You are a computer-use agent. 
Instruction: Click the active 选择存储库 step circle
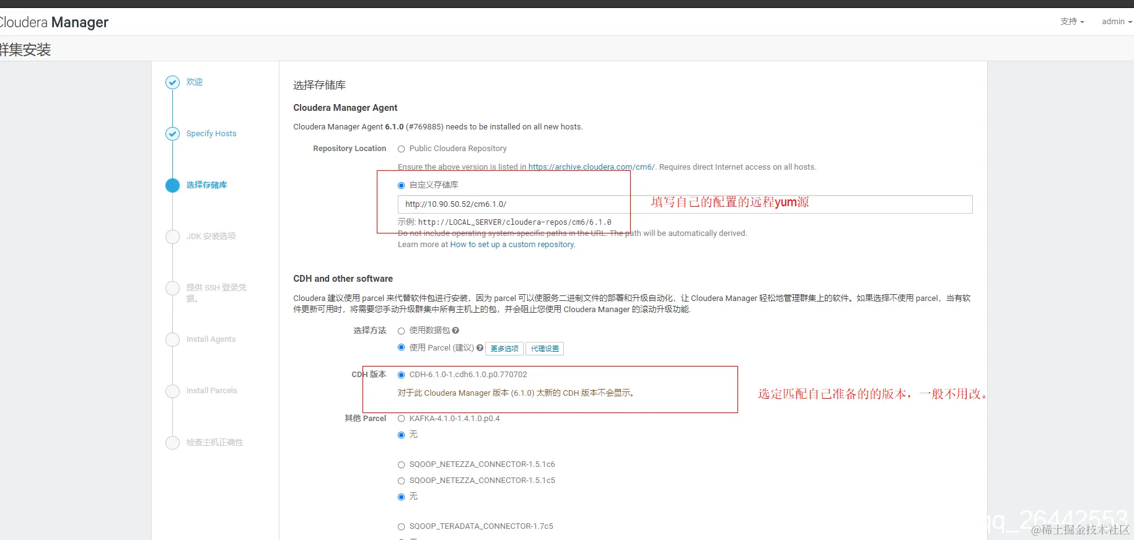[x=172, y=185]
